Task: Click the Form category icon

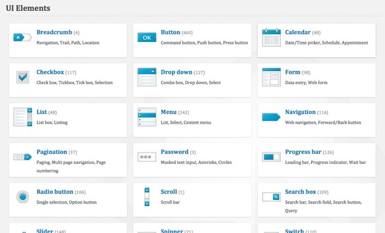Action: pyautogui.click(x=271, y=77)
